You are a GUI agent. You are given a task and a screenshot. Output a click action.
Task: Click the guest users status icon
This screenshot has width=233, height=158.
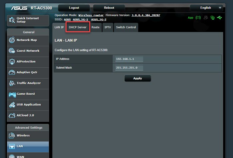[x=206, y=18]
